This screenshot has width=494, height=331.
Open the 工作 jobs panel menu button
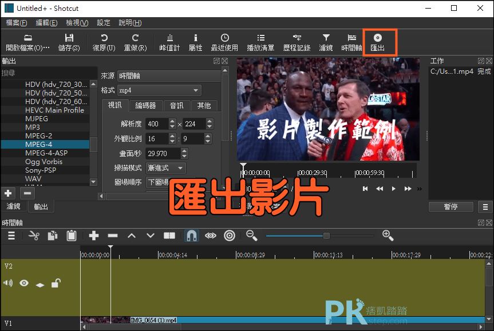[485, 207]
